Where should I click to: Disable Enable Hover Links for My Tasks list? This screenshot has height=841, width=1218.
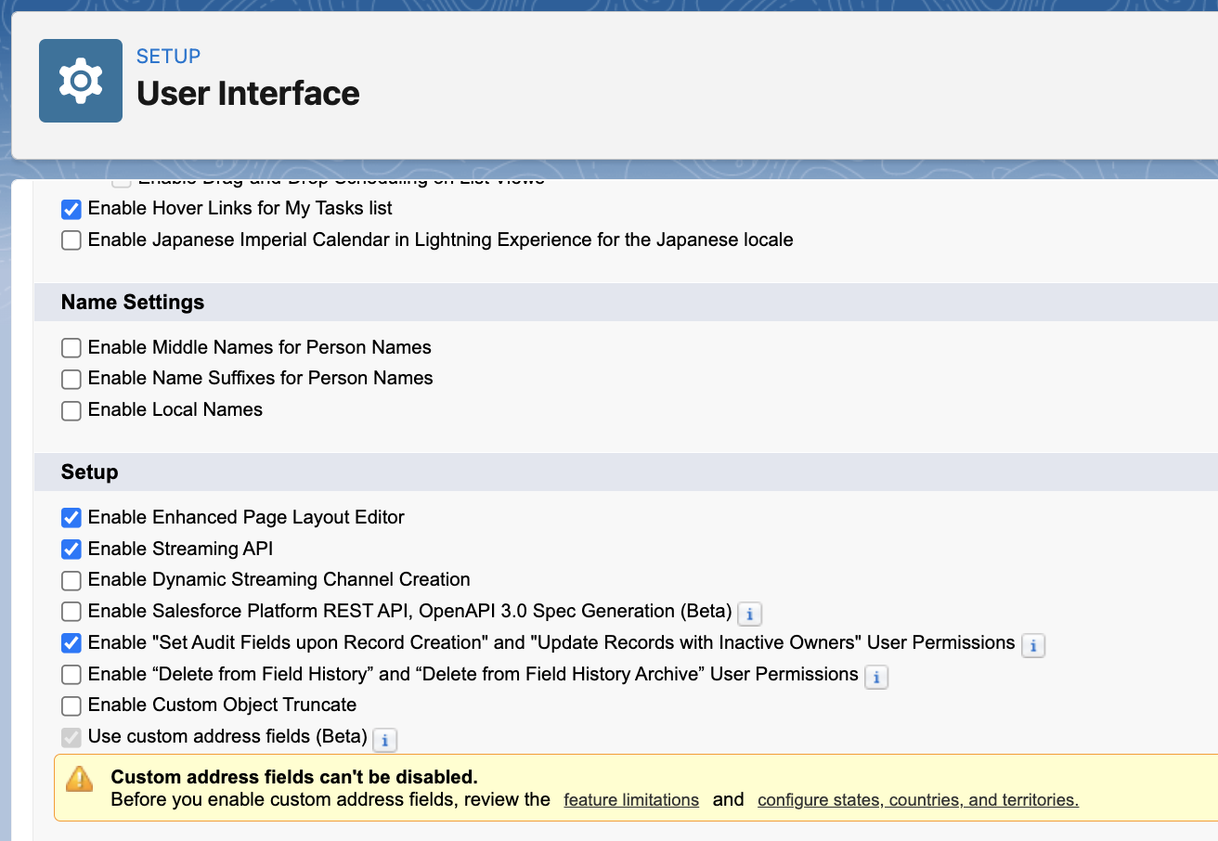[71, 209]
